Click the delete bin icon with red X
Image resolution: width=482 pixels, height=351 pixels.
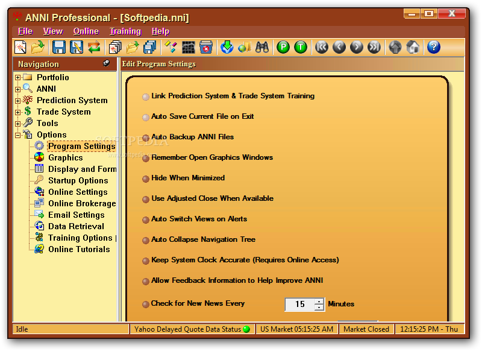205,48
